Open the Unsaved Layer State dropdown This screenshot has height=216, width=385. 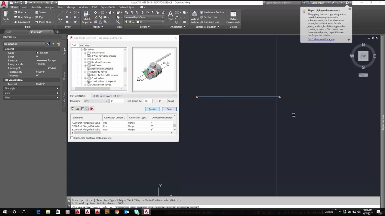click(144, 17)
